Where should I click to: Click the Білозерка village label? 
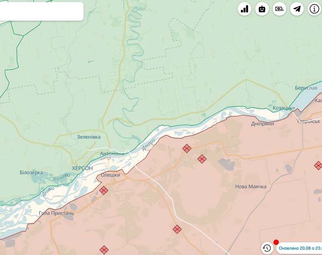(x=31, y=173)
